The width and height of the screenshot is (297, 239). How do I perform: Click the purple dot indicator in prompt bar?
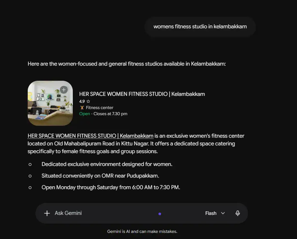point(160,214)
